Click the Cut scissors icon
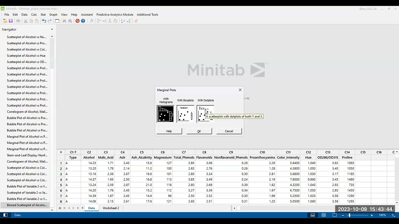This screenshot has width=399, height=224. [x=26, y=21]
